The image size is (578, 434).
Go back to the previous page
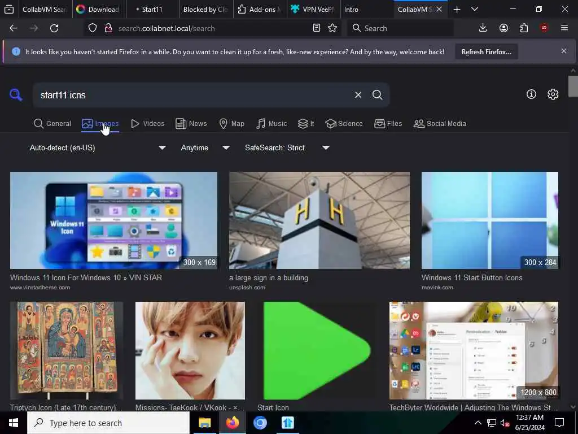(14, 28)
